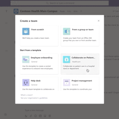Click the Start from a template heading
Screen dimensions: 119x119
point(30,50)
